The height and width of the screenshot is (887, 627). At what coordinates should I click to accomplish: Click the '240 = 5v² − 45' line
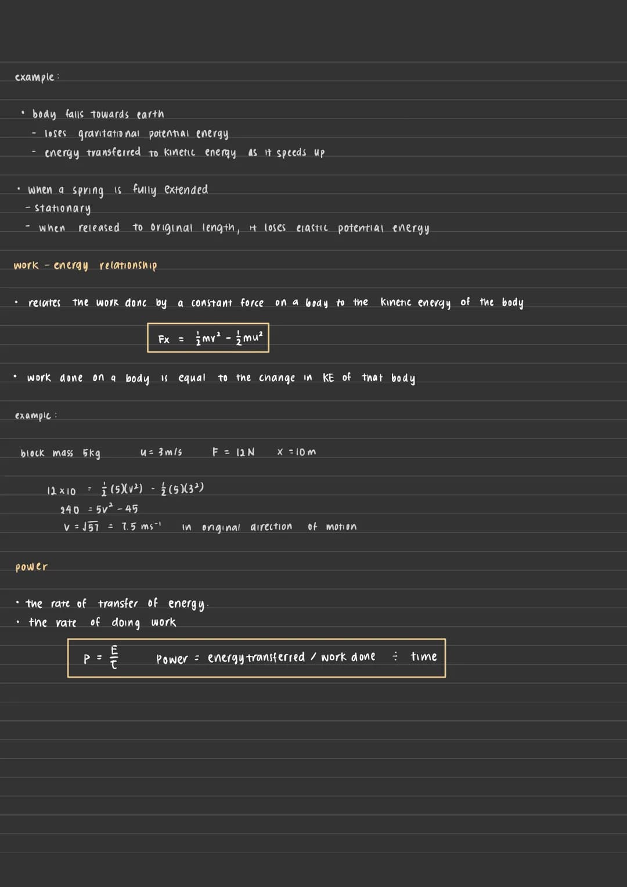[x=99, y=509]
